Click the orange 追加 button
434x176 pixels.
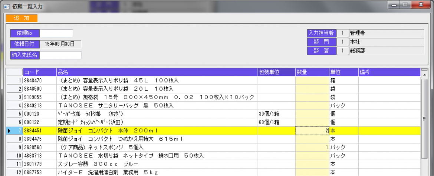[22, 18]
